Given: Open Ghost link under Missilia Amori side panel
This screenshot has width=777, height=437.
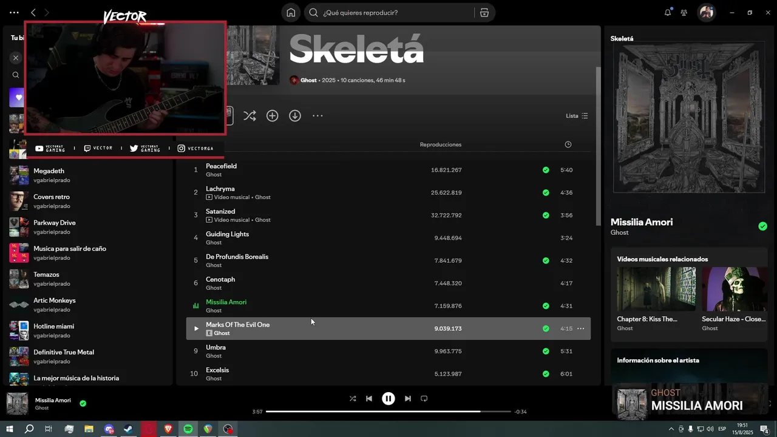Looking at the screenshot, I should pyautogui.click(x=619, y=232).
